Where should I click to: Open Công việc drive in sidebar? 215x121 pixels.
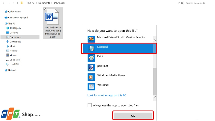point(15,60)
